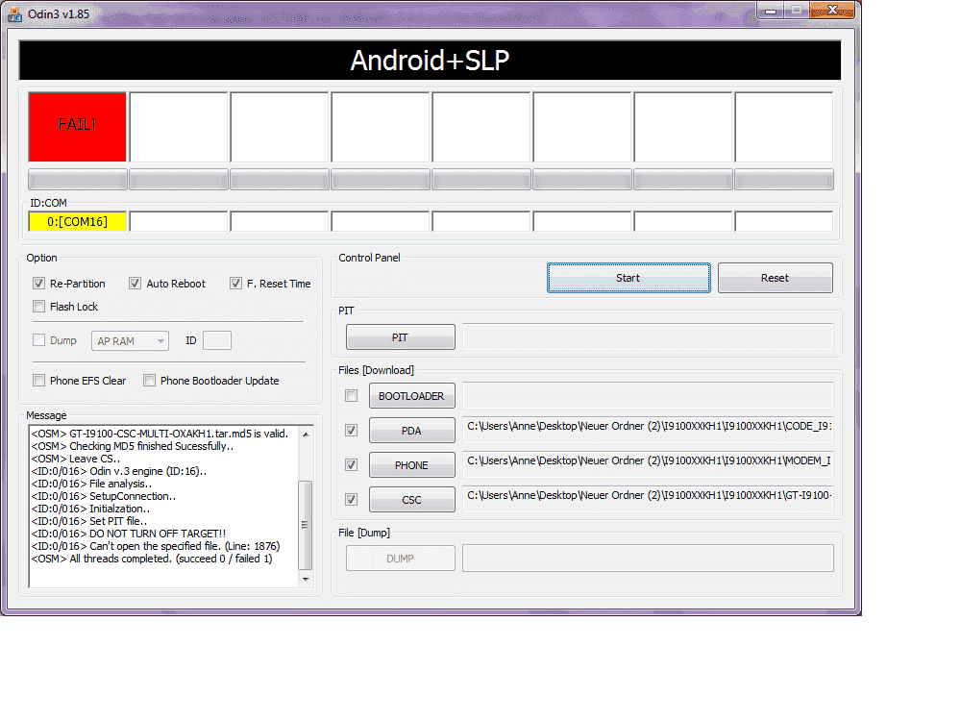Click the PHONE file path field

click(649, 464)
